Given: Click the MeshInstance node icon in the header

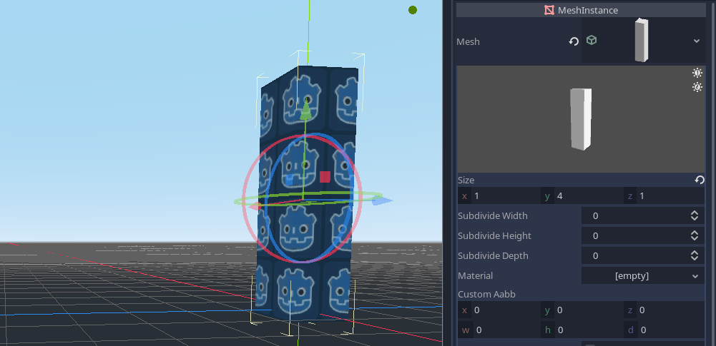Looking at the screenshot, I should click(x=549, y=10).
